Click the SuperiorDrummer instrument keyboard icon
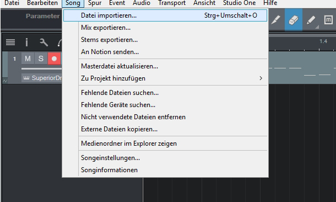This screenshot has height=202, width=336. 26,78
